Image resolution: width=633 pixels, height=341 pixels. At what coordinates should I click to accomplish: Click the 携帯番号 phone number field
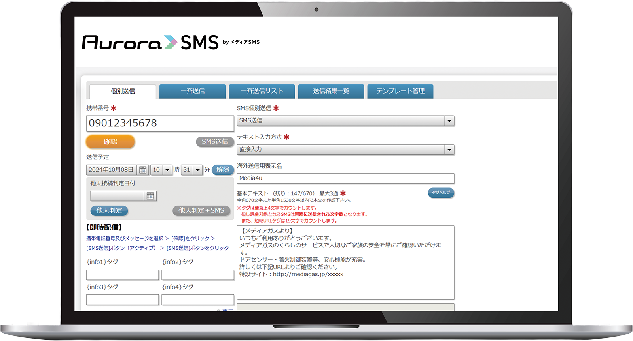[160, 123]
